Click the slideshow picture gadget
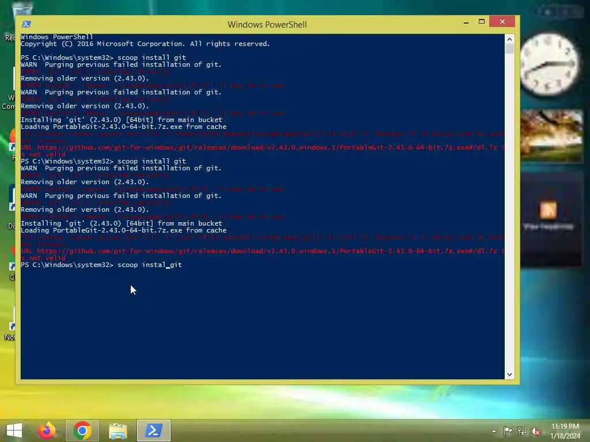590x442 pixels. [x=551, y=135]
